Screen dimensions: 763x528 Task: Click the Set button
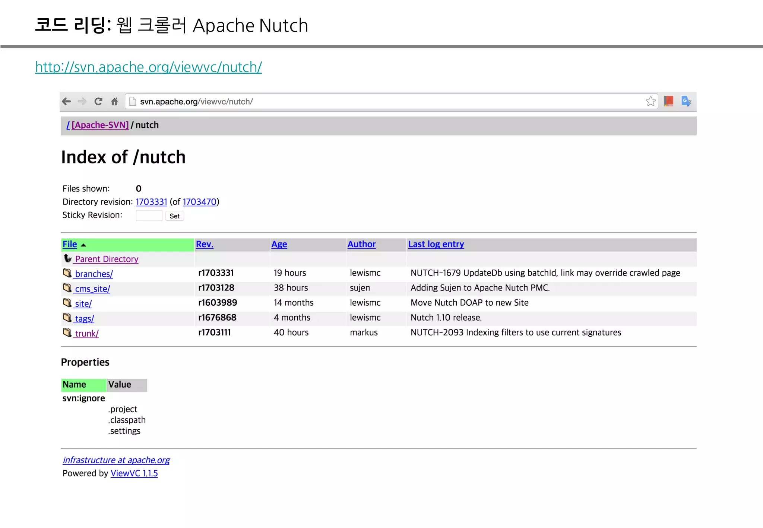tap(174, 216)
